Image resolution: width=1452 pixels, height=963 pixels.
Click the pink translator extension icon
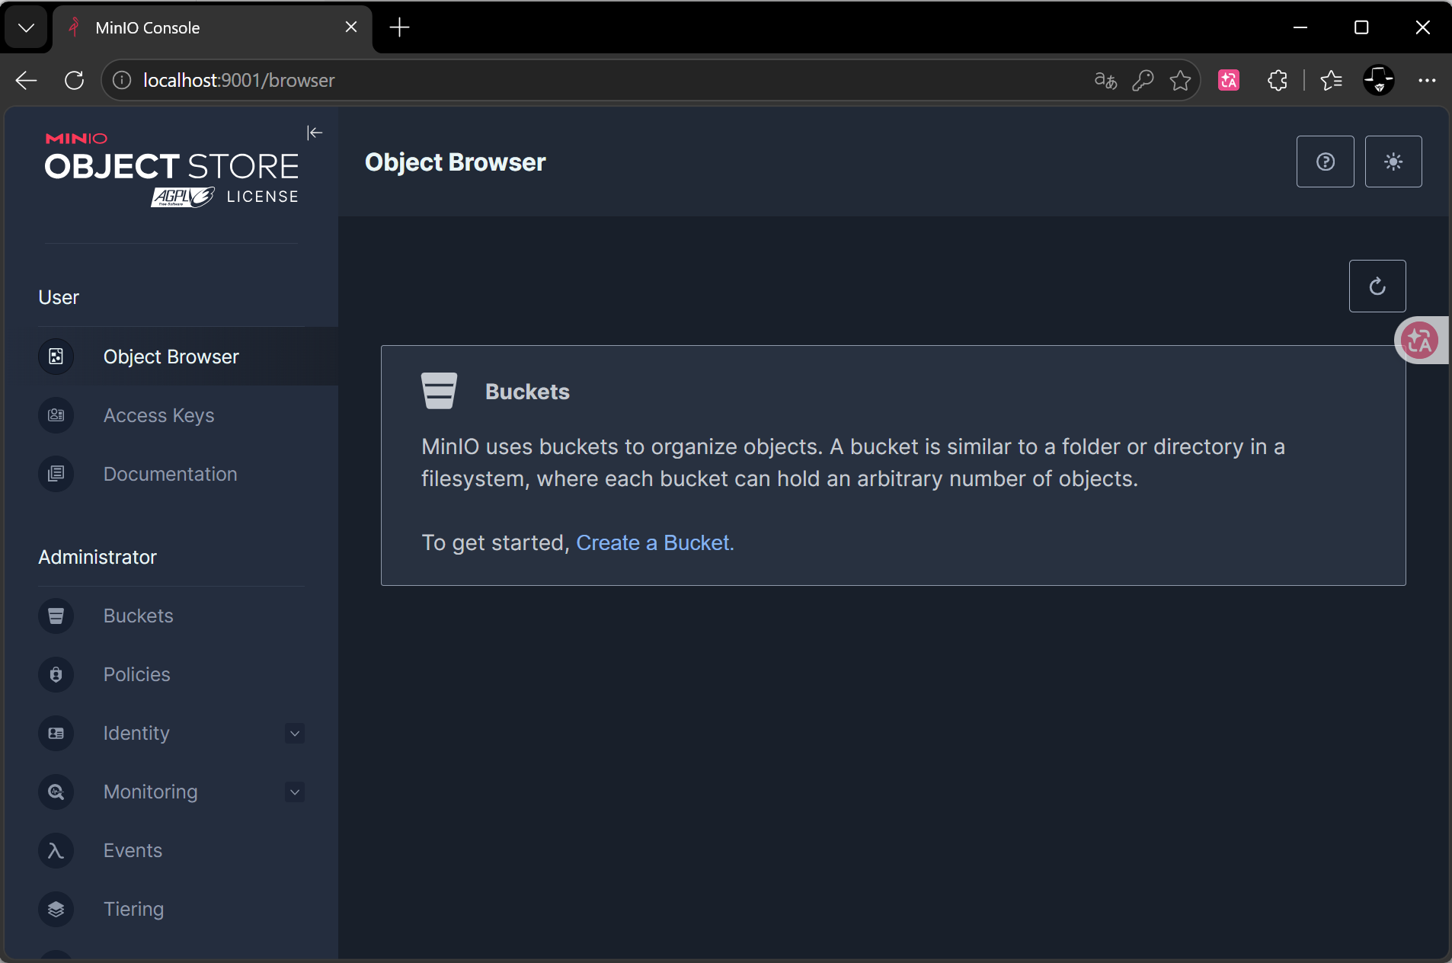(1229, 80)
